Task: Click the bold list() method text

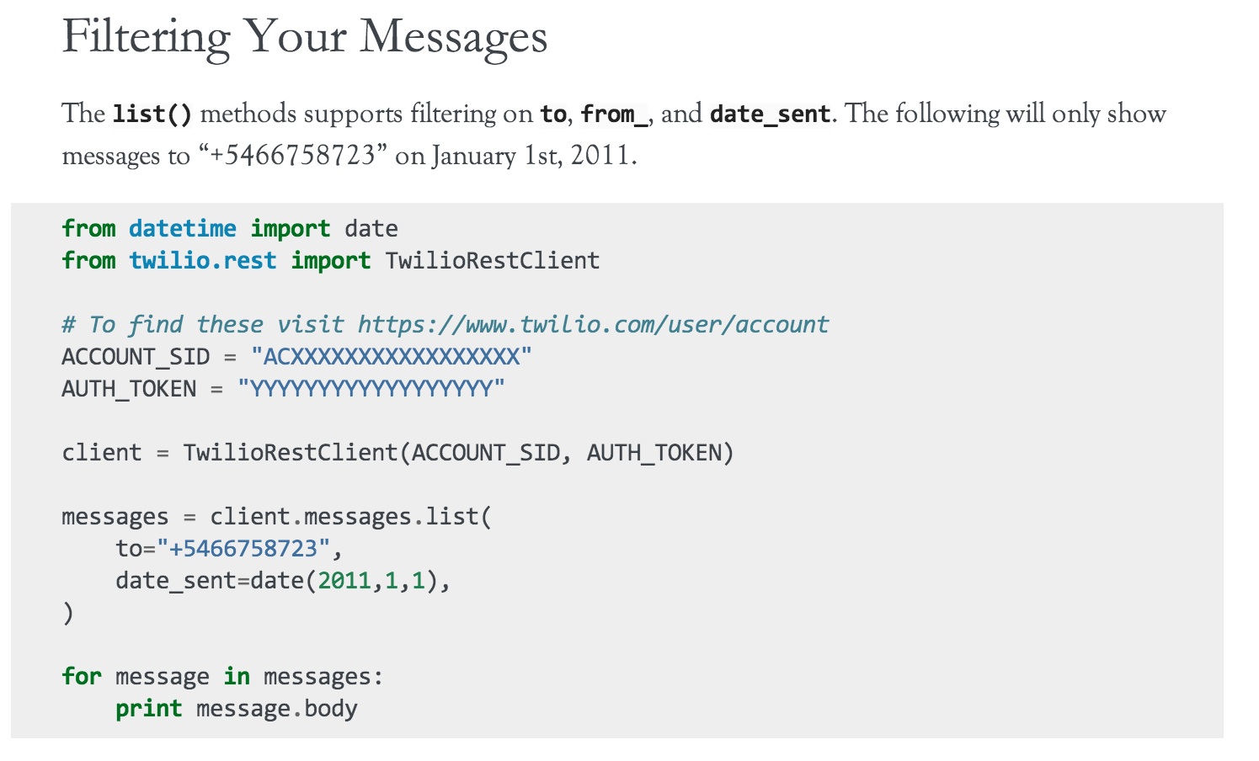Action: [152, 114]
